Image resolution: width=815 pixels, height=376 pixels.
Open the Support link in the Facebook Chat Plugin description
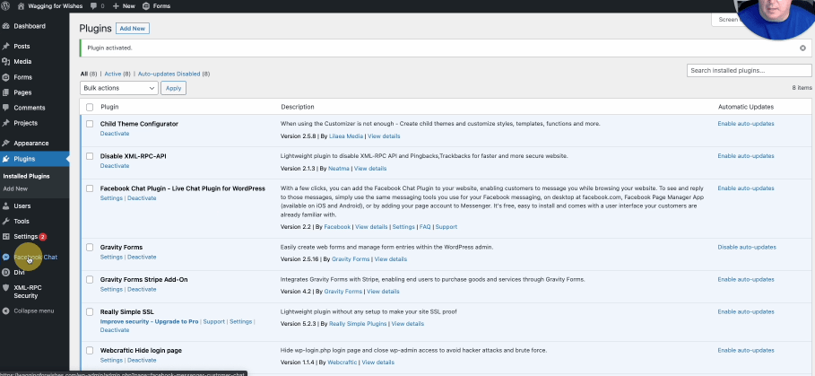pyautogui.click(x=446, y=227)
